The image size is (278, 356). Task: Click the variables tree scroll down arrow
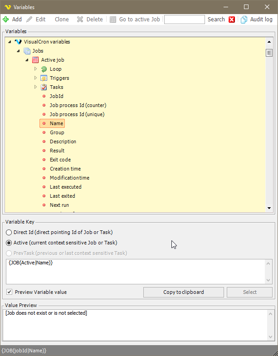(x=269, y=208)
